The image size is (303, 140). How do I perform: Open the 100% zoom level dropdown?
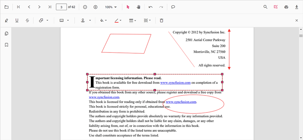111,7
